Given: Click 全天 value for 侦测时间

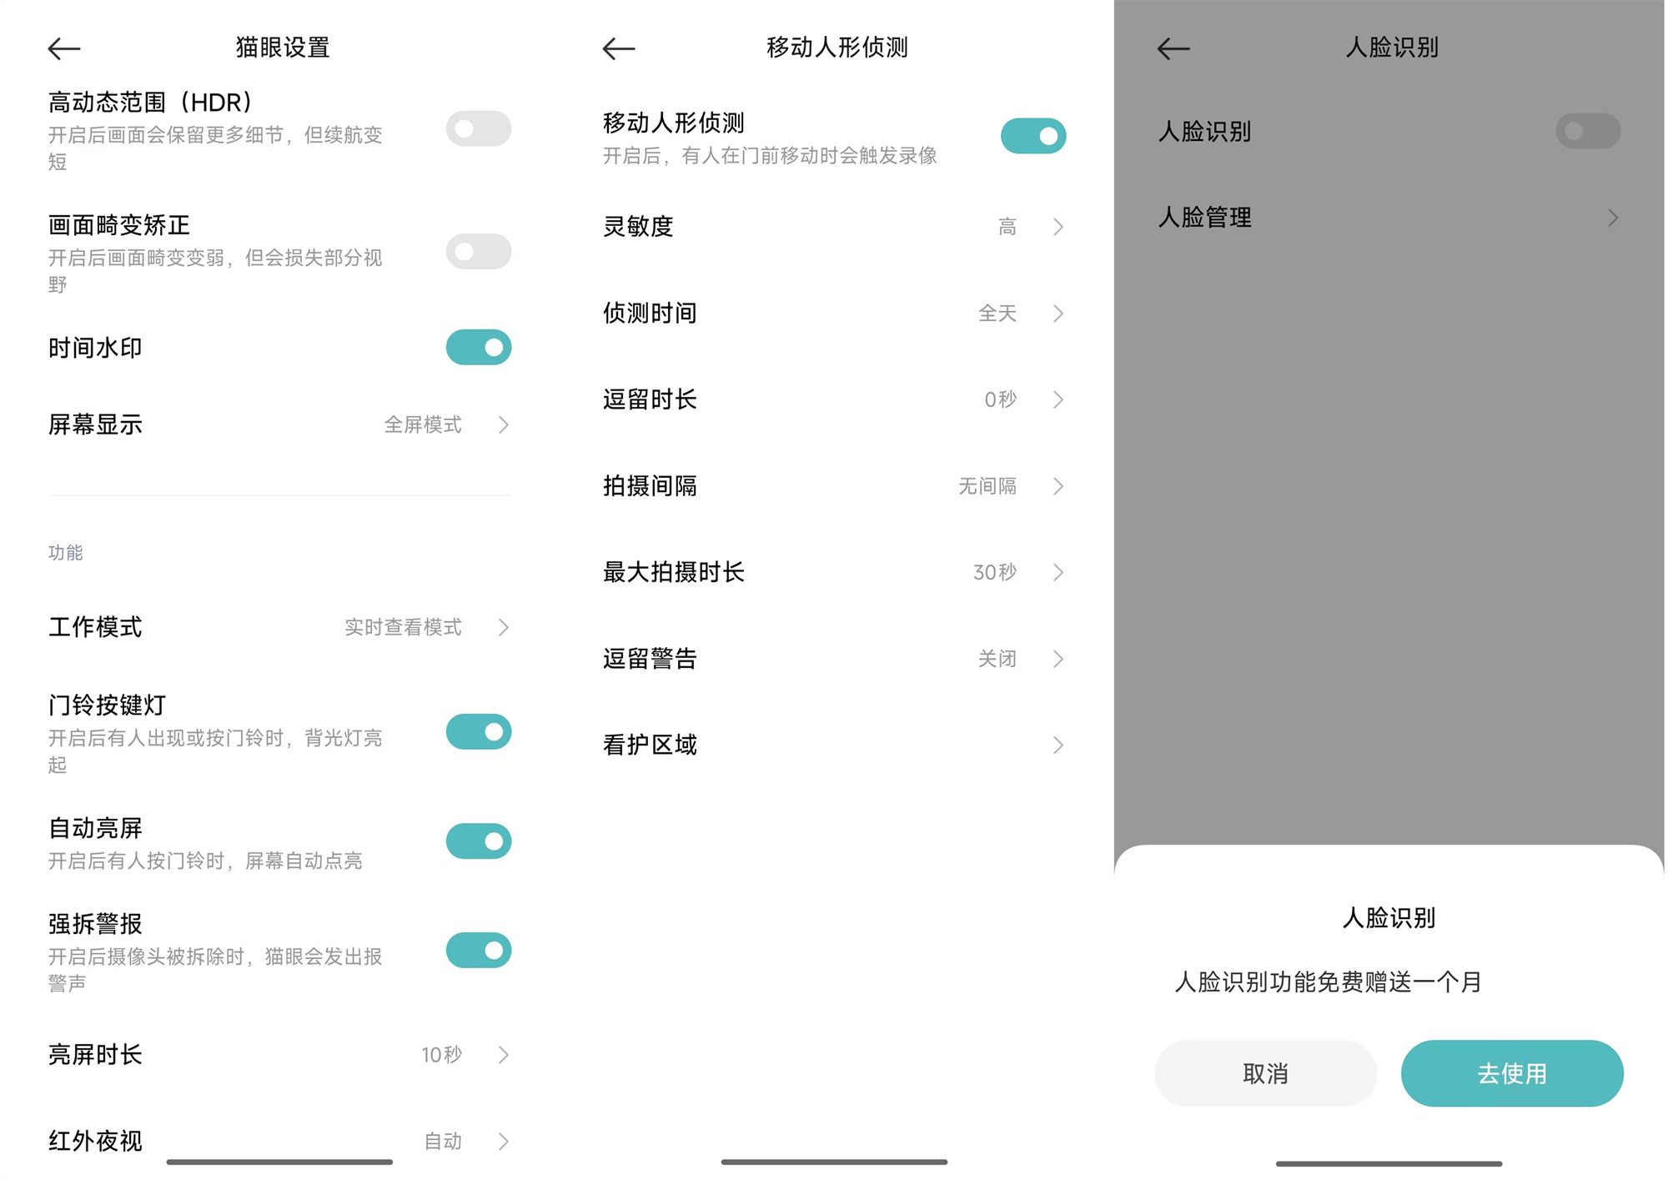Looking at the screenshot, I should pos(997,314).
